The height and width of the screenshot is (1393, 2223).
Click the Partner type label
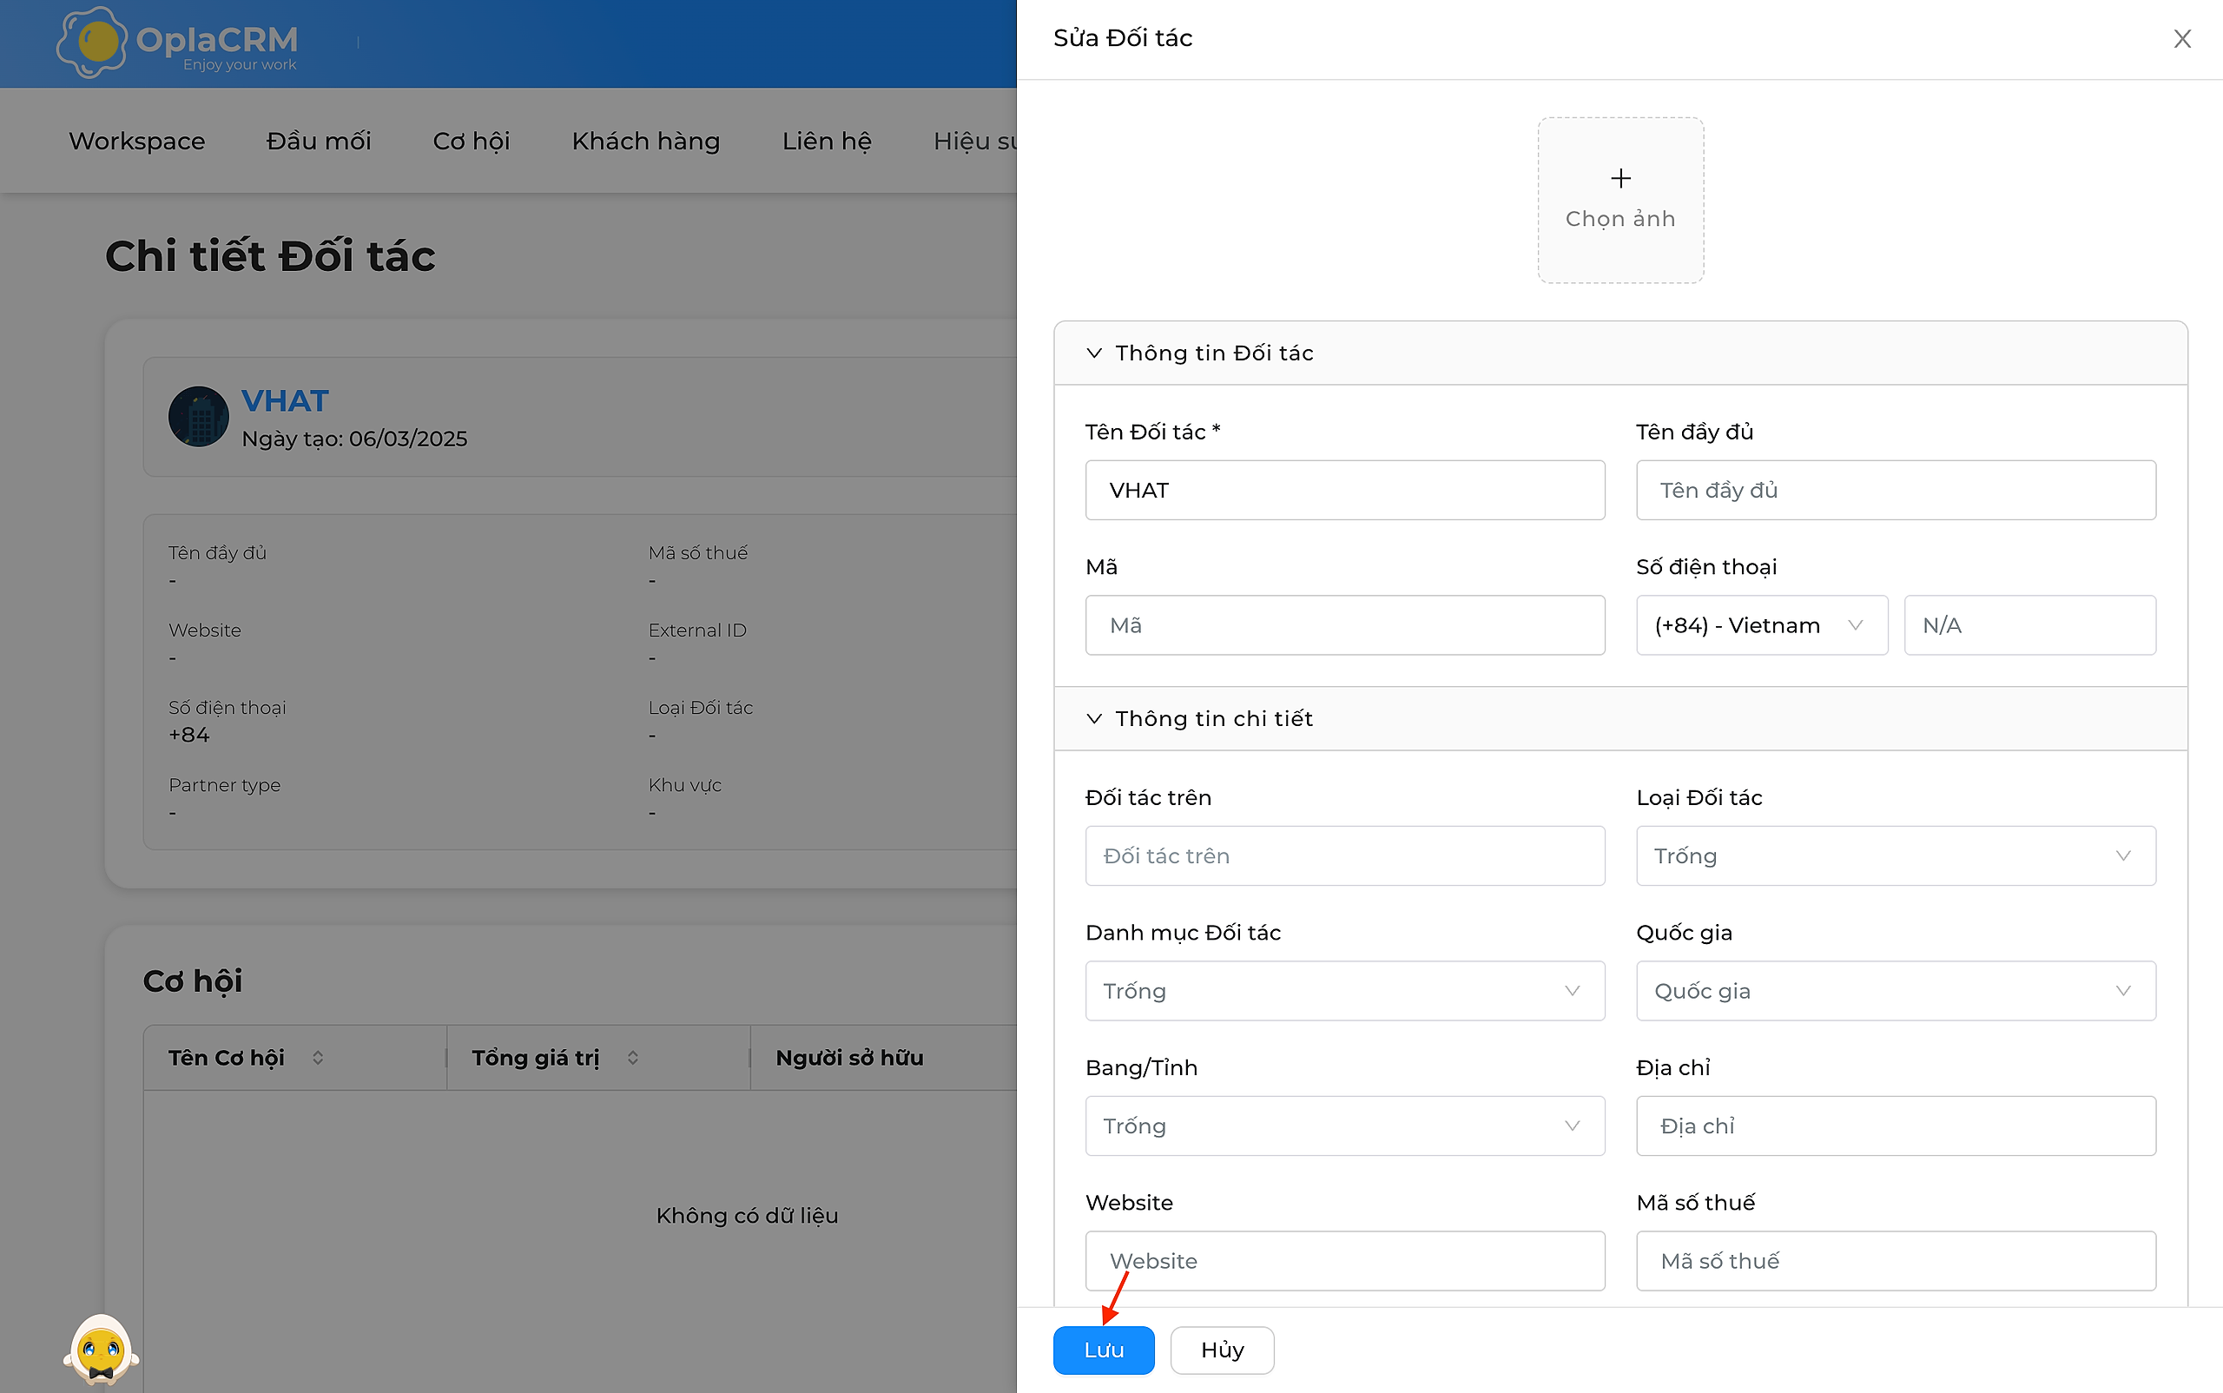[x=225, y=785]
